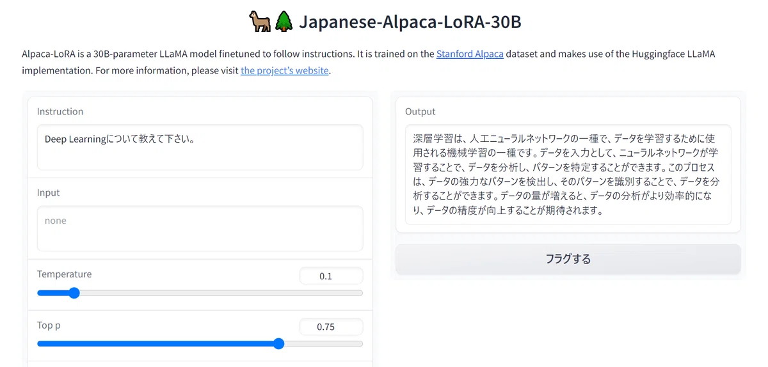The width and height of the screenshot is (768, 367).
Task: Click the Input box showing none placeholder
Action: point(200,228)
